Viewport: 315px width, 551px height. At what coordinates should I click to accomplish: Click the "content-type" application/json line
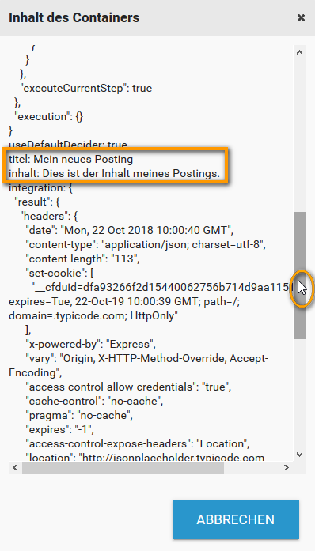click(146, 244)
